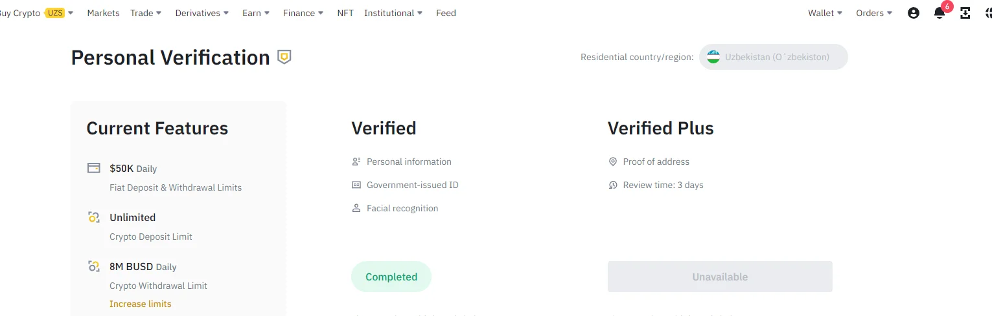
Task: Click the Increase limits link
Action: (x=141, y=304)
